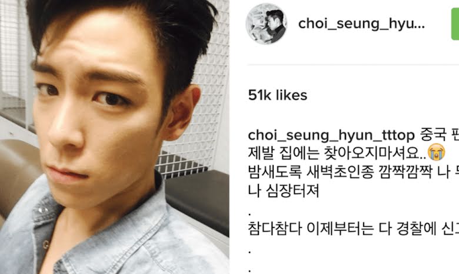The image size is (459, 274).
Task: Click the single dot below 나 심장터져
Action: coord(250,215)
